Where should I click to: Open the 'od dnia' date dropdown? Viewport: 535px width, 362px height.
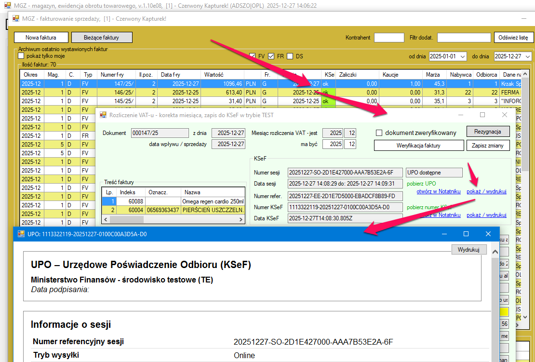pos(463,56)
